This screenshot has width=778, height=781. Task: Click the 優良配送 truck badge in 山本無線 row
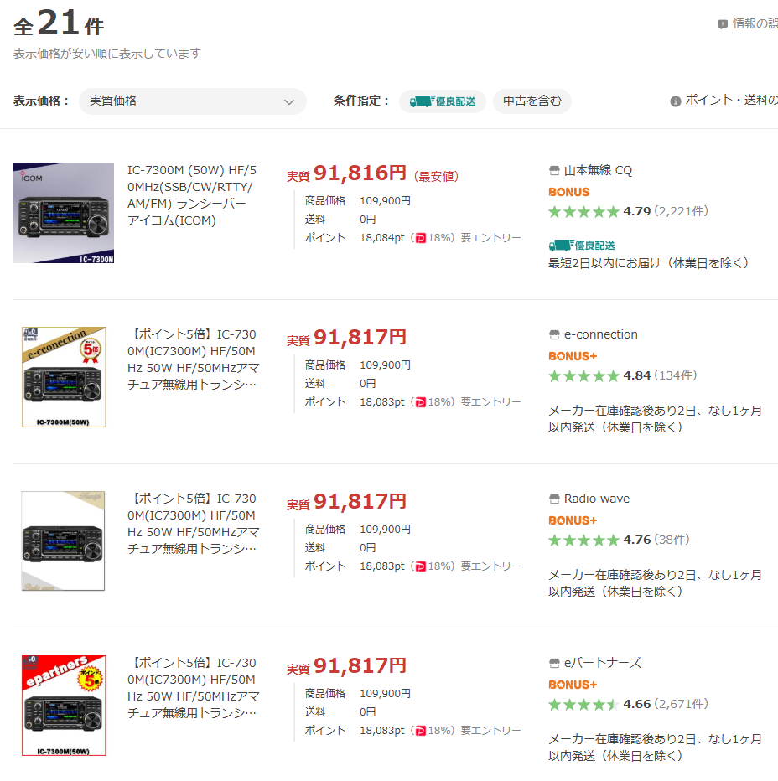[582, 245]
